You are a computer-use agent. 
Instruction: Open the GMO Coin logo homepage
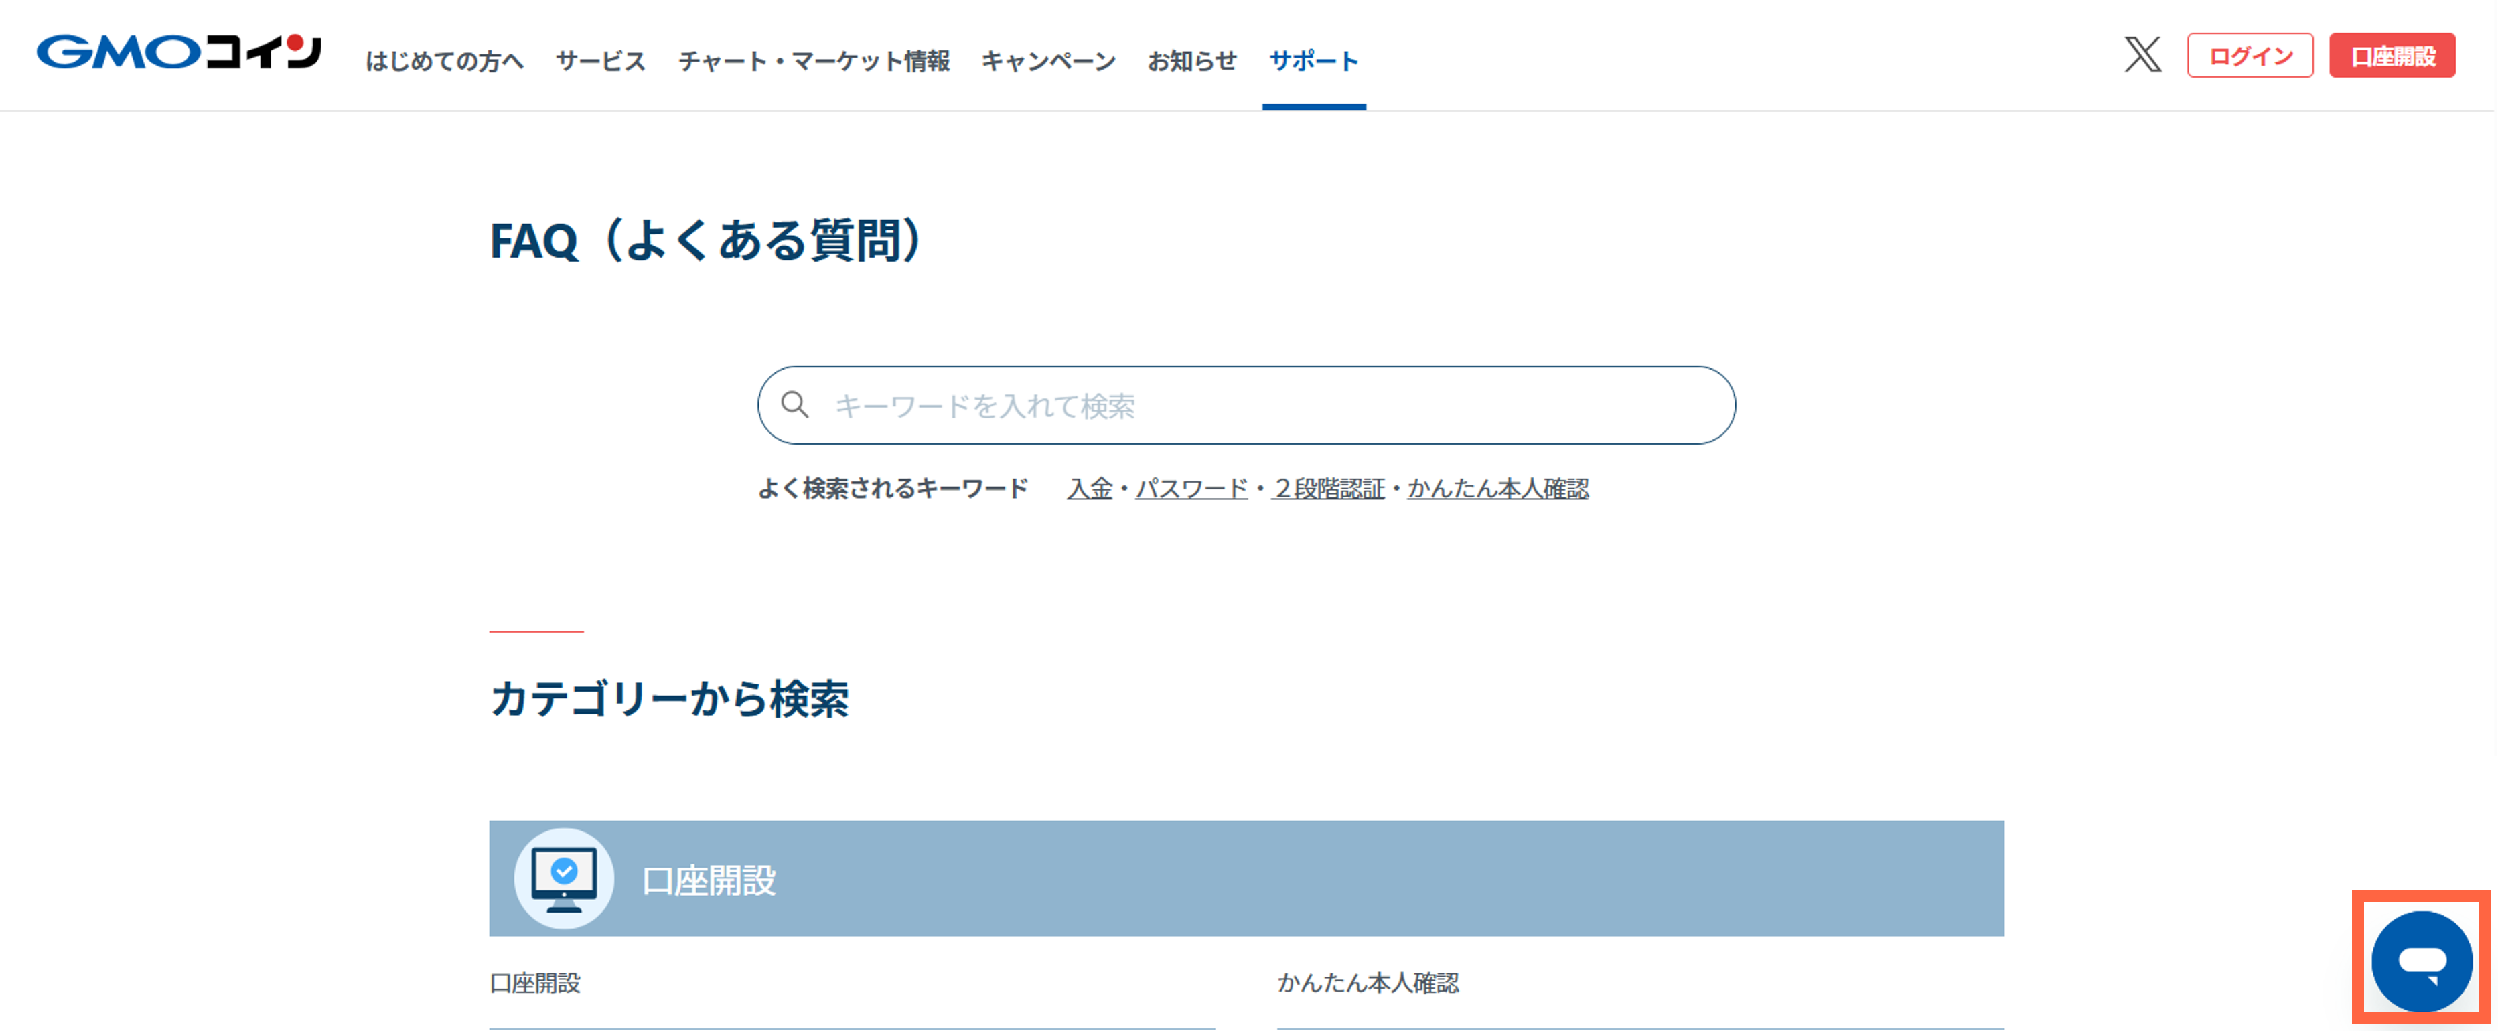[x=179, y=52]
